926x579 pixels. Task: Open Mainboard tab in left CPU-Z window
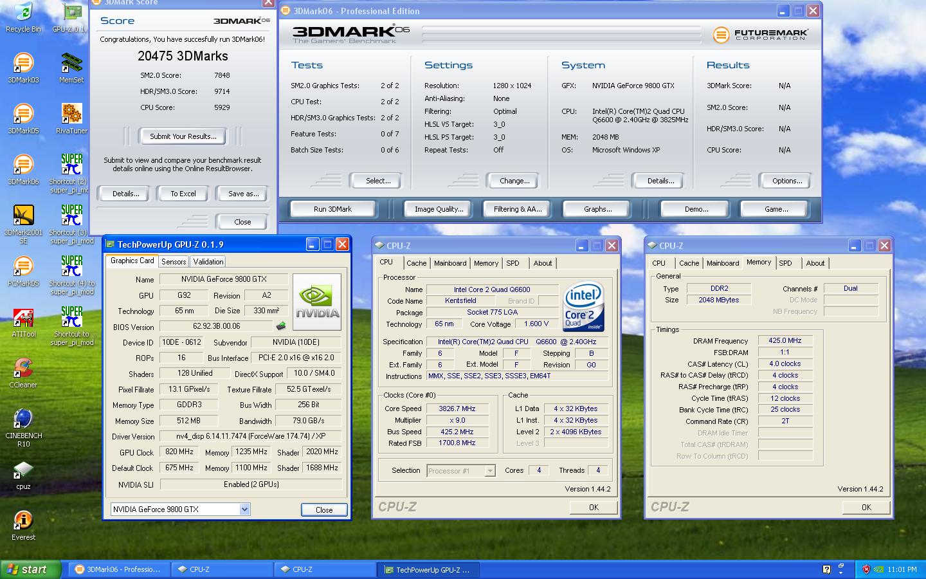450,263
